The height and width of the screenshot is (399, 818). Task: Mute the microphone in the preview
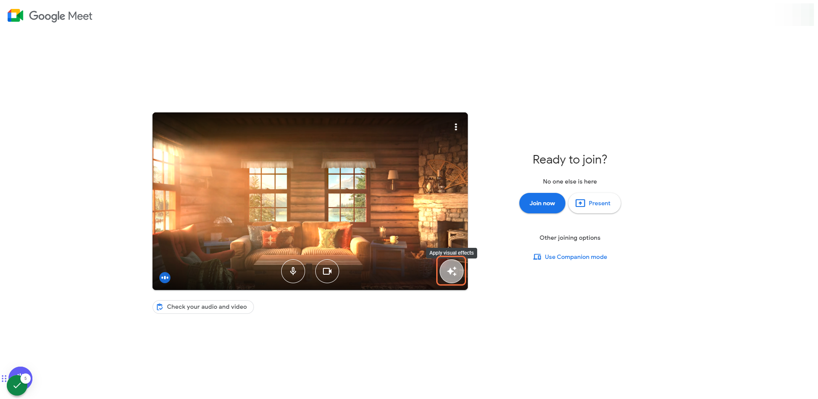click(293, 271)
